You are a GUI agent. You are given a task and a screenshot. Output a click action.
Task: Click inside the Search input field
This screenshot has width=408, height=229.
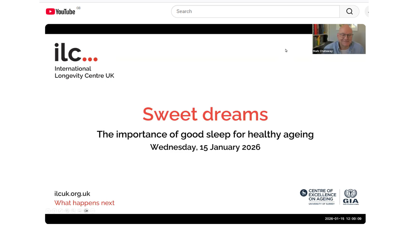point(255,11)
